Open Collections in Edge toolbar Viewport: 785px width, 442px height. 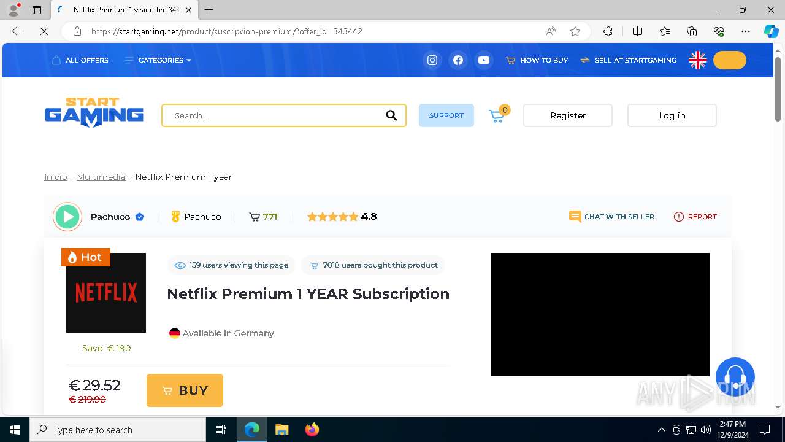click(692, 31)
